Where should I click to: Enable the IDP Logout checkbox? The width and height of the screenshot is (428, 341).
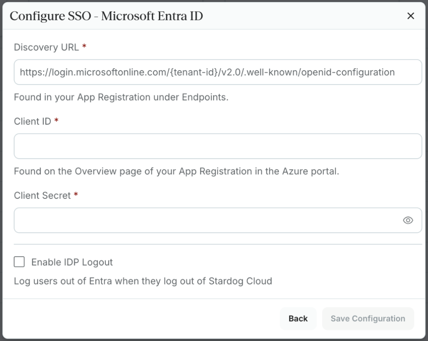[x=19, y=262]
